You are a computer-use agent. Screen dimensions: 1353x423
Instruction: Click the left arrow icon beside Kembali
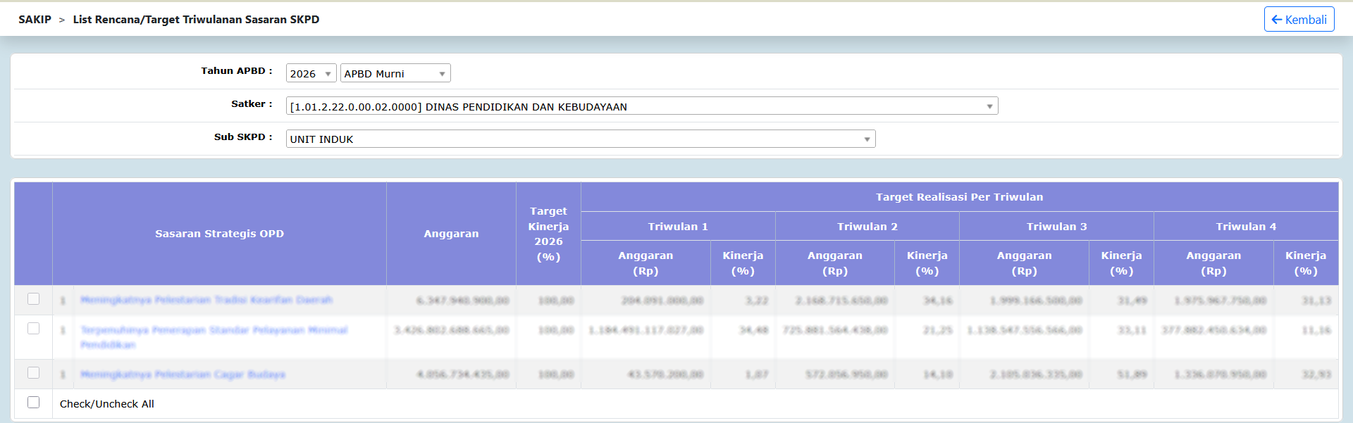click(x=1276, y=20)
